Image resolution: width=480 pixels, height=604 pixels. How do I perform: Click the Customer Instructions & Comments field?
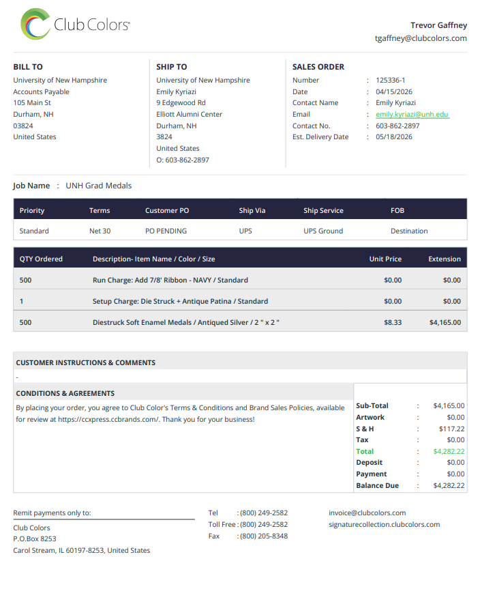[x=240, y=376]
